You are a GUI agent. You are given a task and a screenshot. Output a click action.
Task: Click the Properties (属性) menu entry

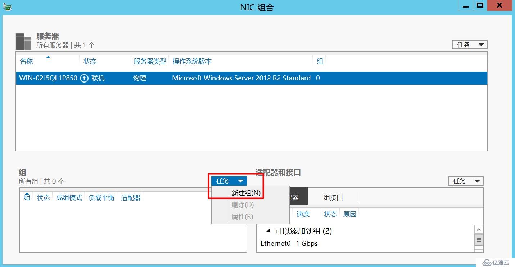coord(242,217)
